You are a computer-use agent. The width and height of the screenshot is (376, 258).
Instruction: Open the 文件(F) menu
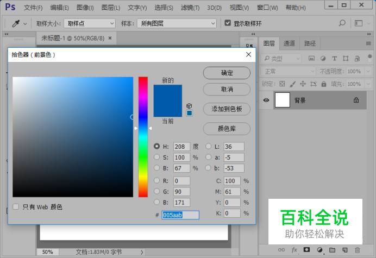[x=33, y=8]
